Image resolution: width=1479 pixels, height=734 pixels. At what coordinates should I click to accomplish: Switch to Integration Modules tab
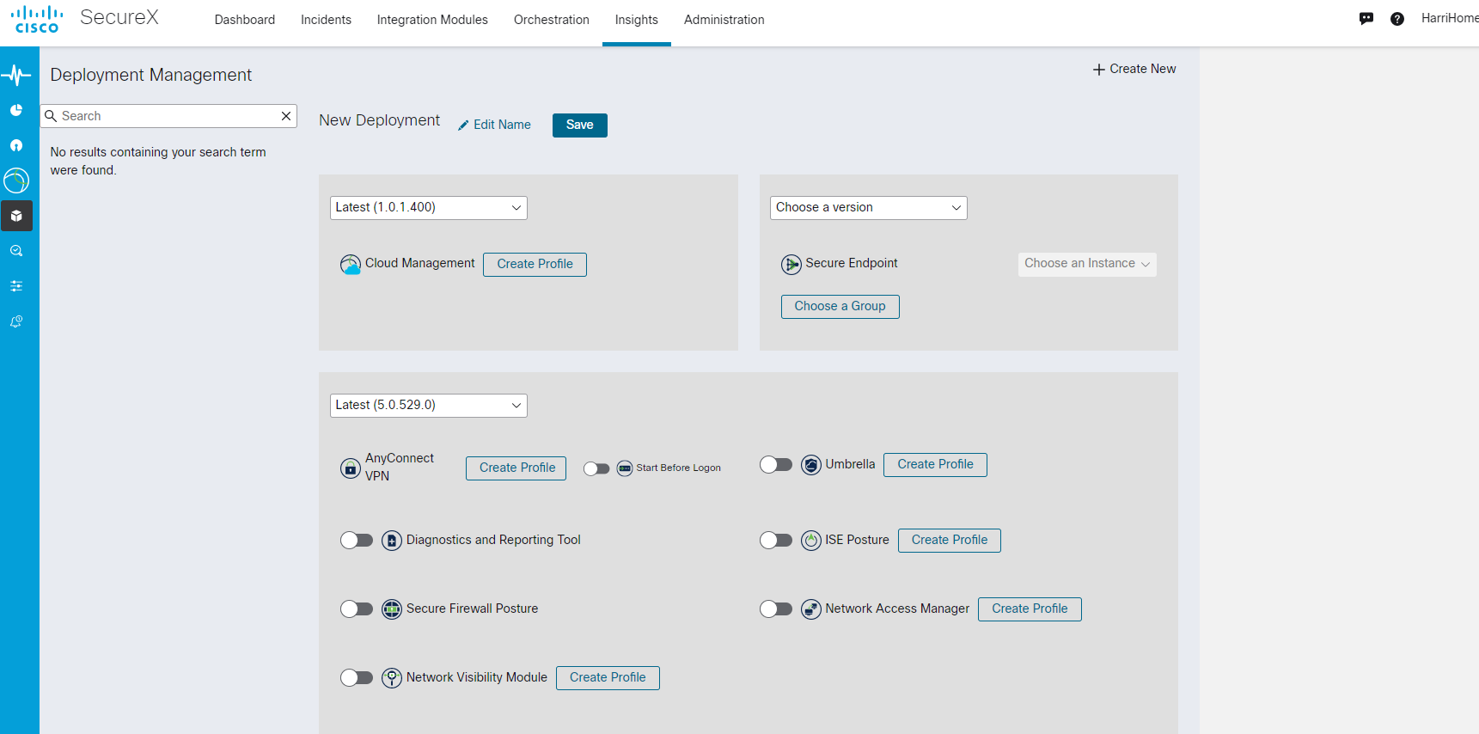(432, 20)
